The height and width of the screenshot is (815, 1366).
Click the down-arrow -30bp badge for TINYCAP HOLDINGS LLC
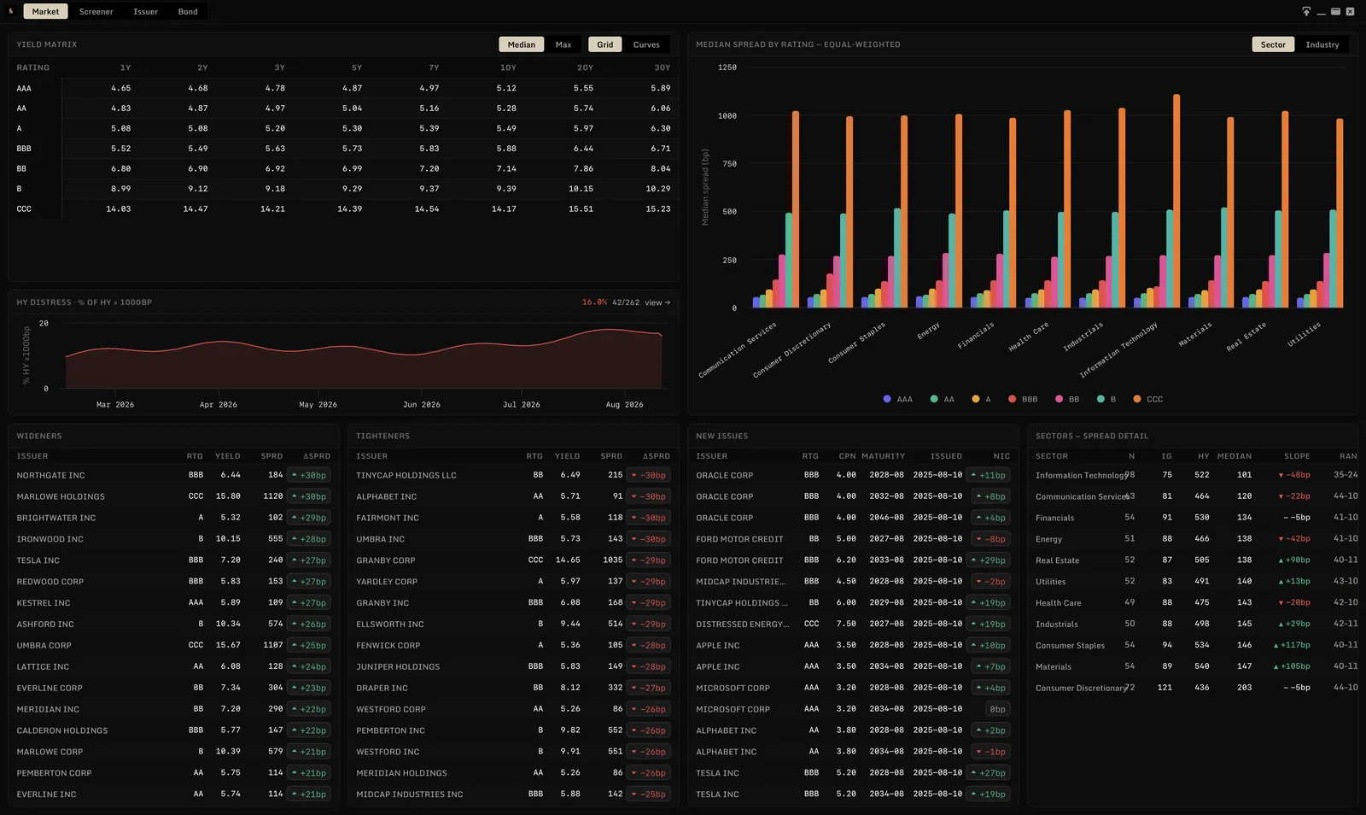coord(648,475)
